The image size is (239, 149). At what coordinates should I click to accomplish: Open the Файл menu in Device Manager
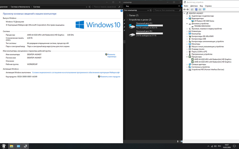186,6
